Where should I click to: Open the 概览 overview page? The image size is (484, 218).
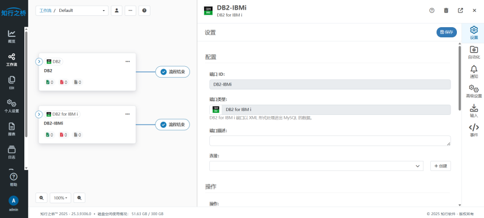click(x=12, y=36)
